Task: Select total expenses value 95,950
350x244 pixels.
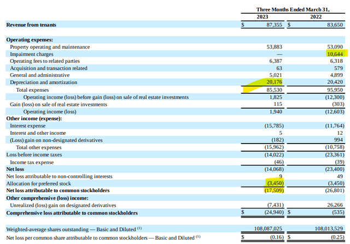Action: 335,90
